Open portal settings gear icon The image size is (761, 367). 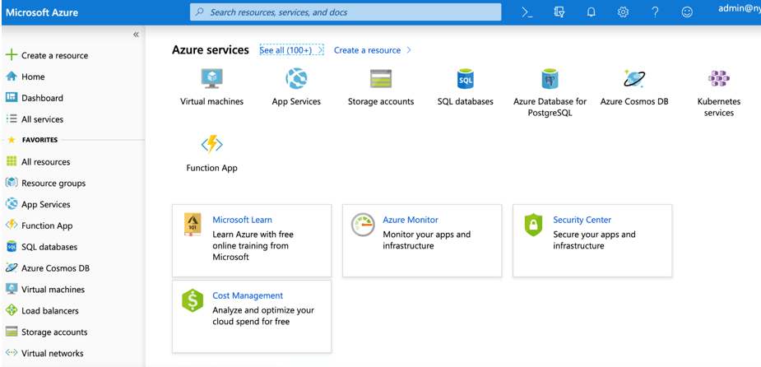point(623,12)
